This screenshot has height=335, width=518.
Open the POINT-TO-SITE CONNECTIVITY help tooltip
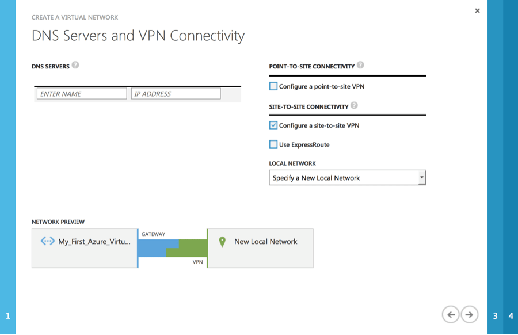tap(361, 64)
